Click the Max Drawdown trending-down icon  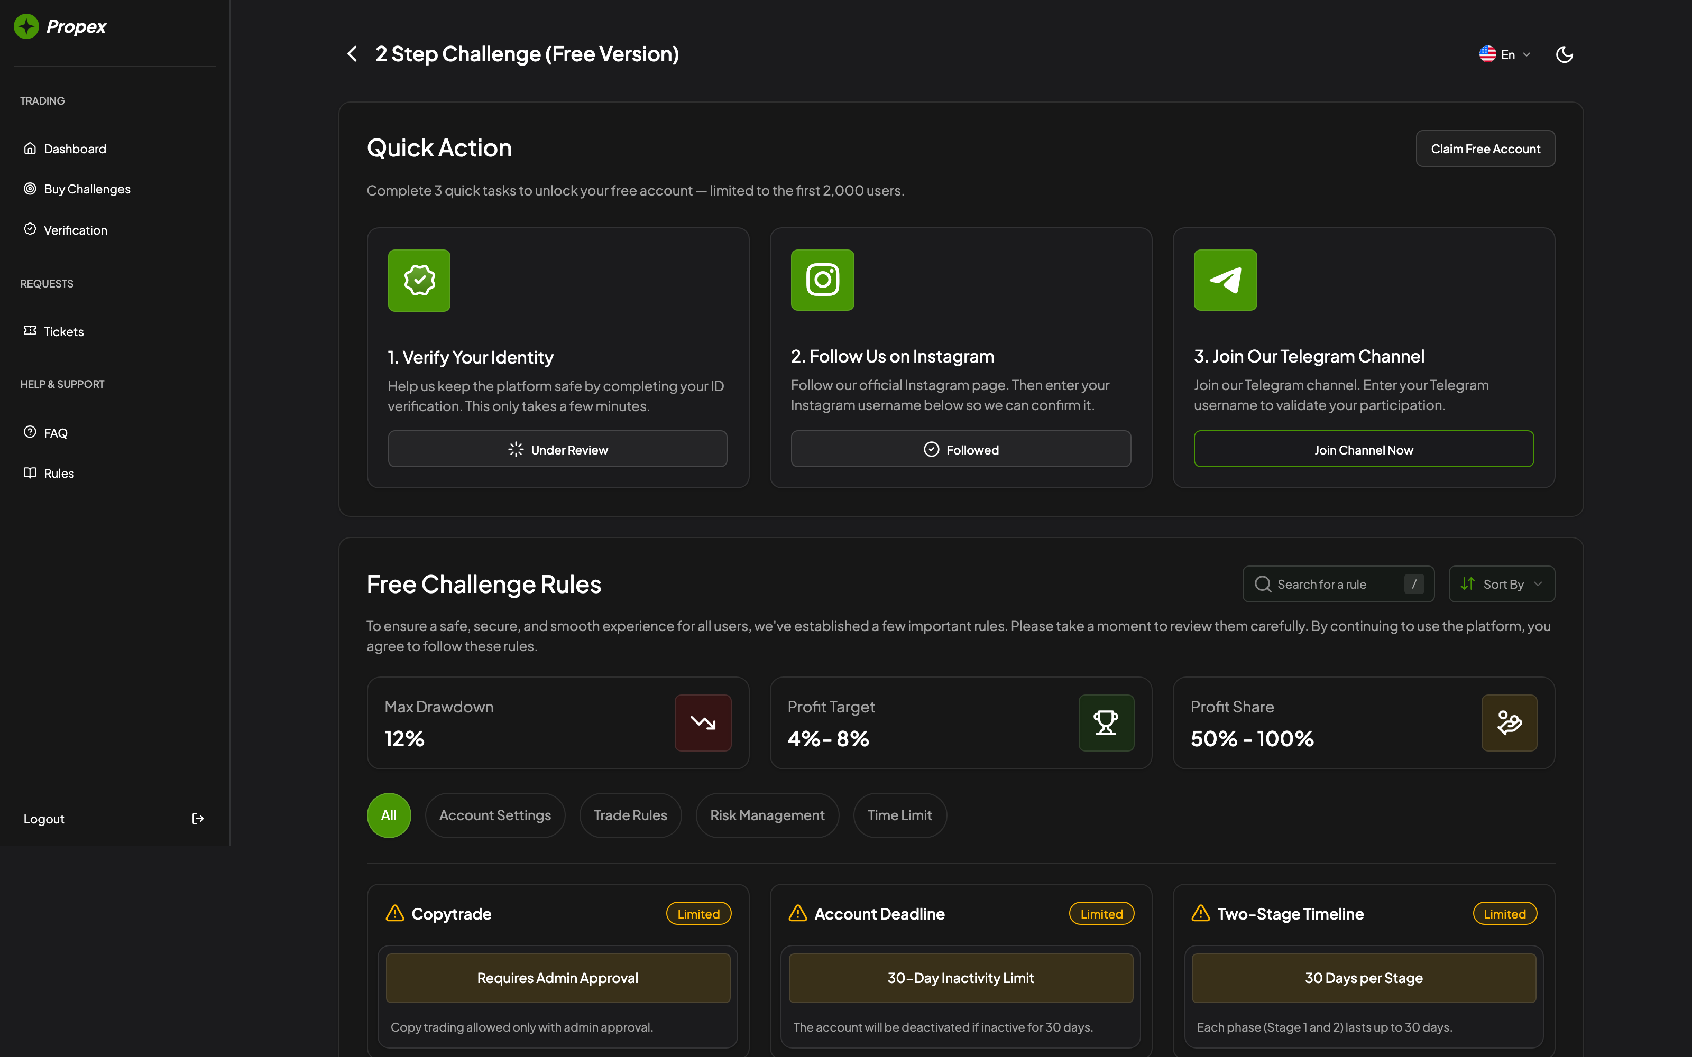click(x=703, y=723)
